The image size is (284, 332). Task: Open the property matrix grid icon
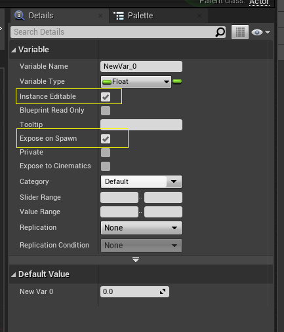(240, 32)
